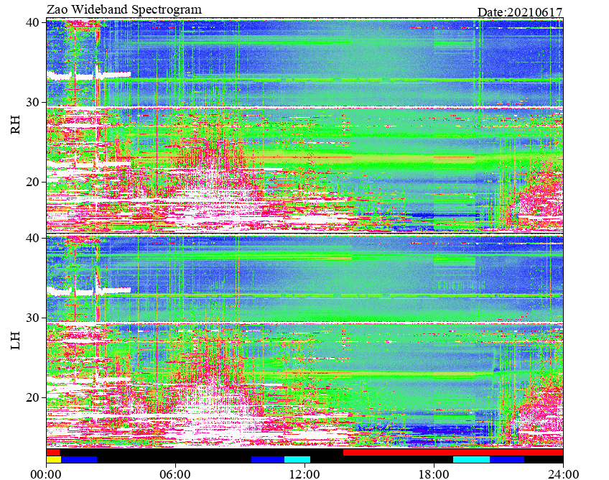609x480 pixels.
Task: Click the first blue segment after yellow
Action: (x=79, y=459)
